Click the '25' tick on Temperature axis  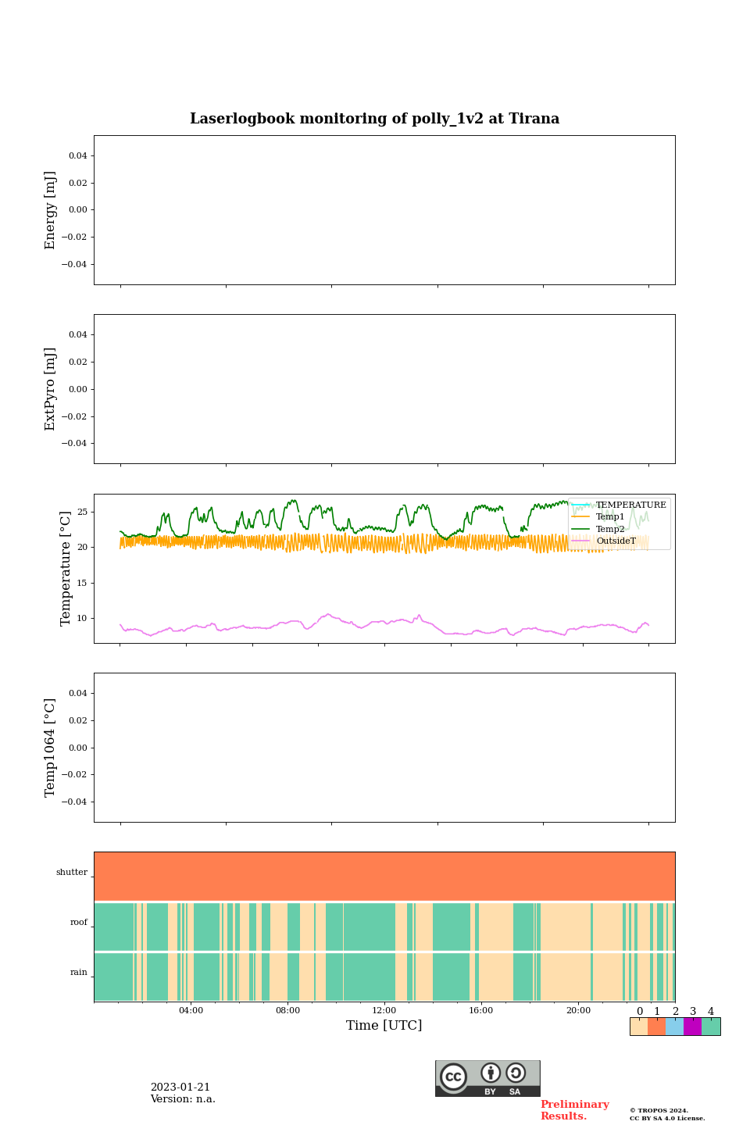pos(82,512)
